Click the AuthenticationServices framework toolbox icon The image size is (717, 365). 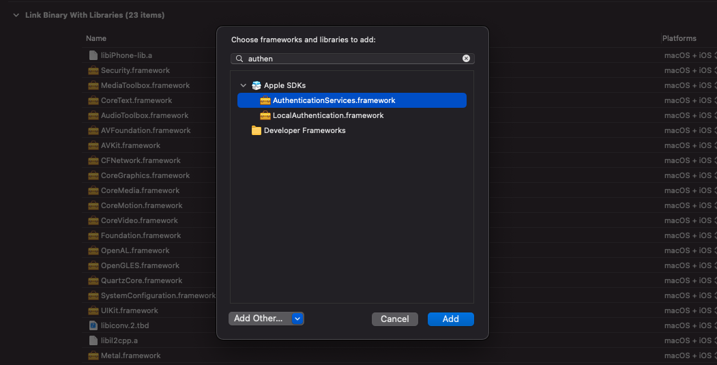pyautogui.click(x=265, y=100)
